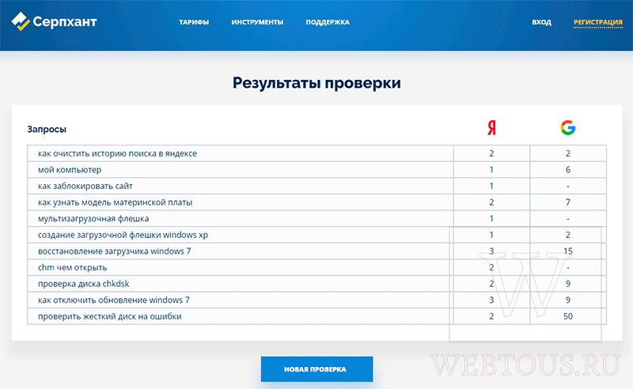Click Google position 9 for chkdsk query
Image resolution: width=633 pixels, height=389 pixels.
tap(567, 284)
